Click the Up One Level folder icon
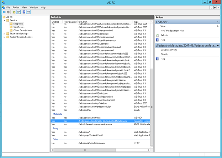This screenshot has height=158, width=222. [14, 12]
